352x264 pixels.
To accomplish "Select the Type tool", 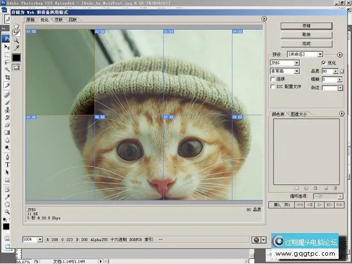I will (7, 164).
